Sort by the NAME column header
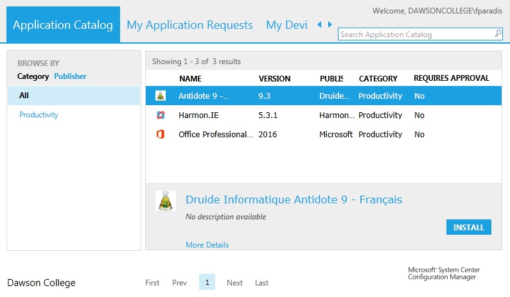The height and width of the screenshot is (297, 510). tap(190, 79)
